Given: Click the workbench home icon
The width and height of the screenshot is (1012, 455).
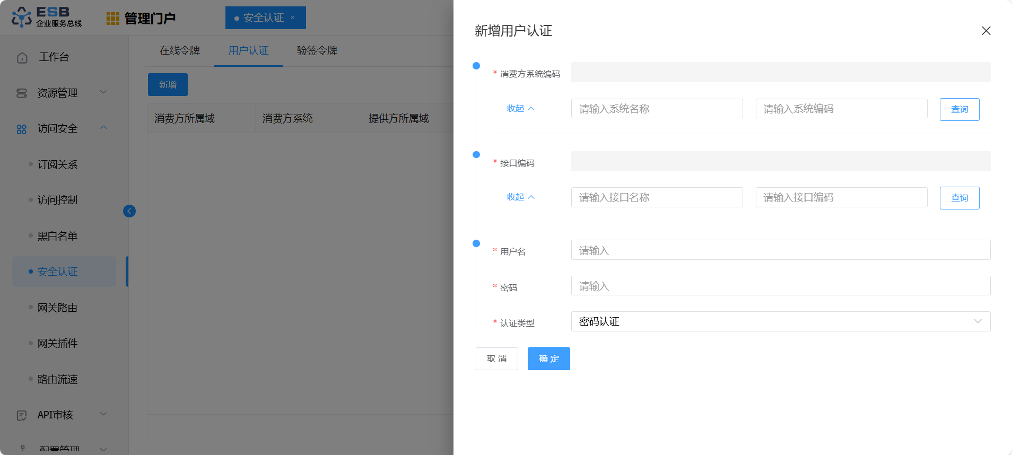Looking at the screenshot, I should pyautogui.click(x=22, y=58).
